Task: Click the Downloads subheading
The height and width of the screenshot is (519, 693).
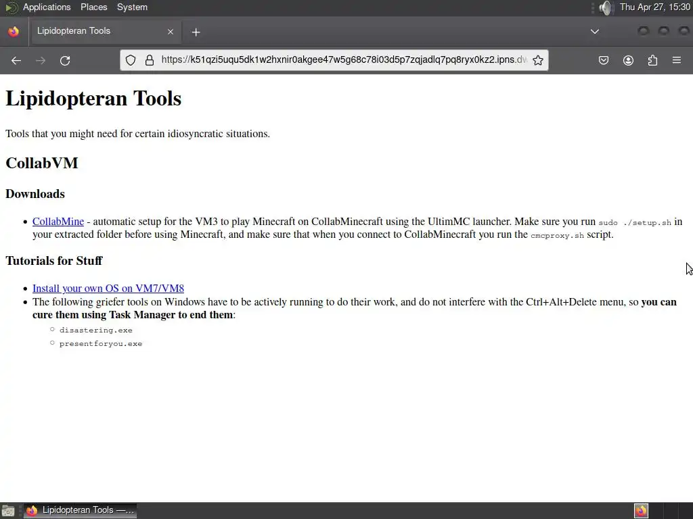Action: [35, 194]
